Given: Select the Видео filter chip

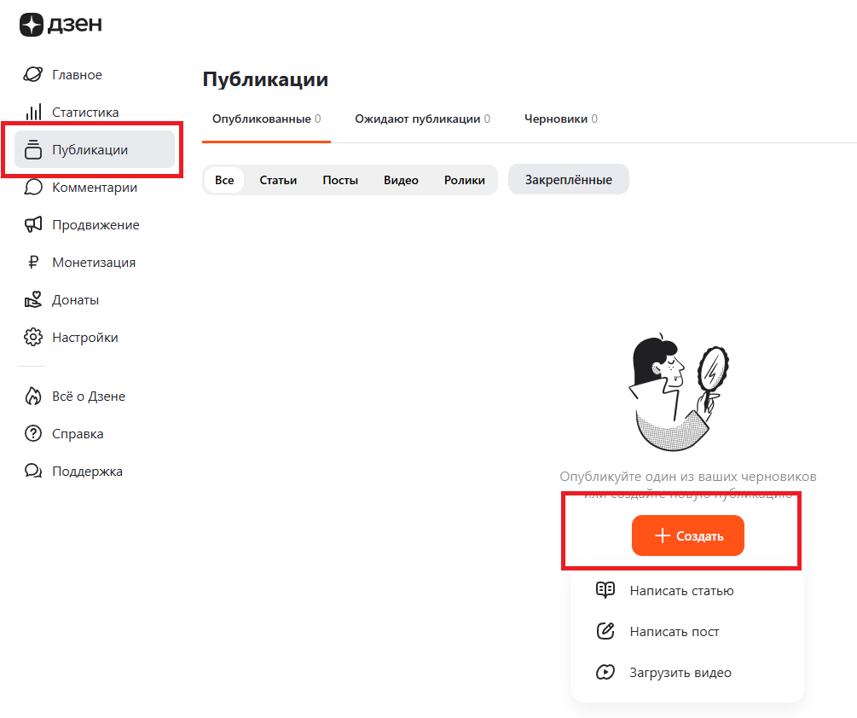Looking at the screenshot, I should [400, 180].
